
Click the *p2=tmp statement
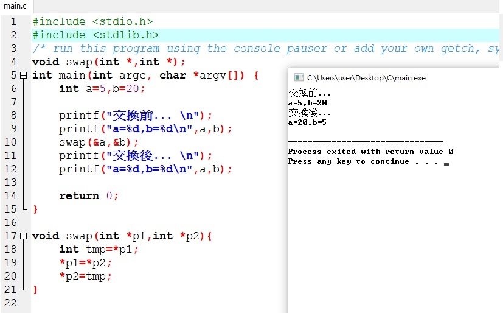point(86,276)
